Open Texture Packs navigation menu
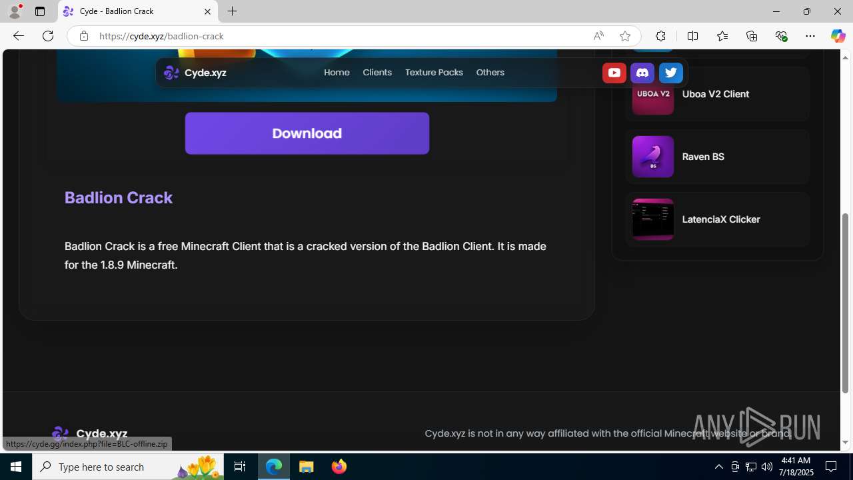 click(434, 73)
